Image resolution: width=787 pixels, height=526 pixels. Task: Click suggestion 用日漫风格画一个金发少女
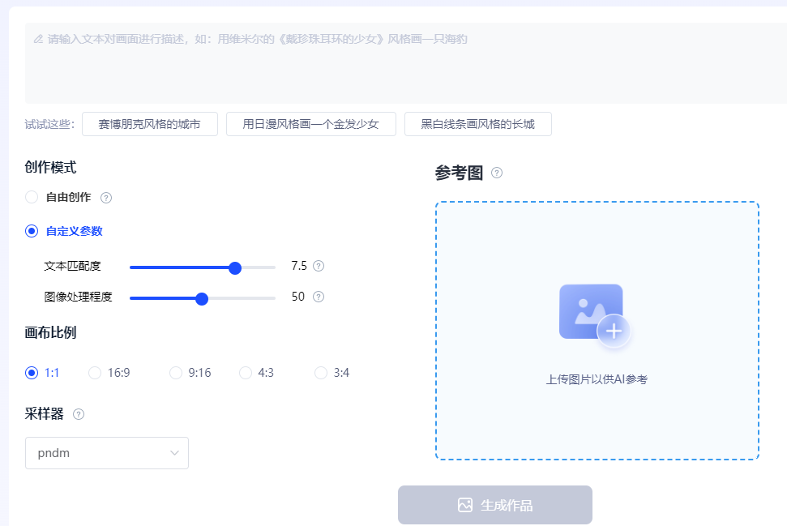point(310,124)
